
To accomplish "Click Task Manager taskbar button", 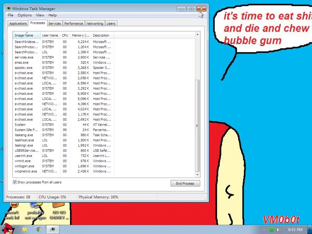I will coord(52,230).
